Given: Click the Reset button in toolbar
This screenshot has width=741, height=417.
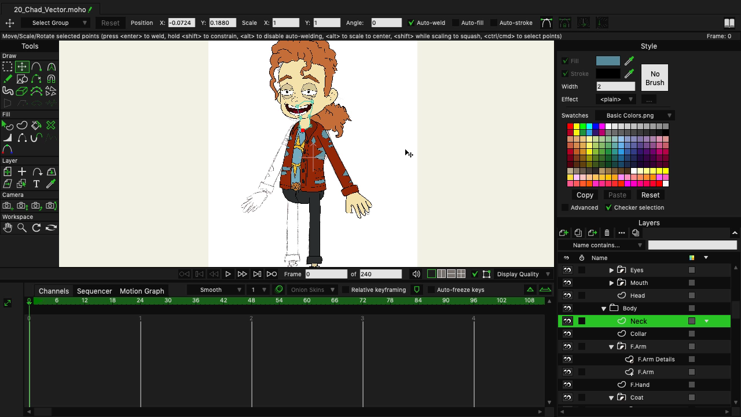Looking at the screenshot, I should coord(110,23).
